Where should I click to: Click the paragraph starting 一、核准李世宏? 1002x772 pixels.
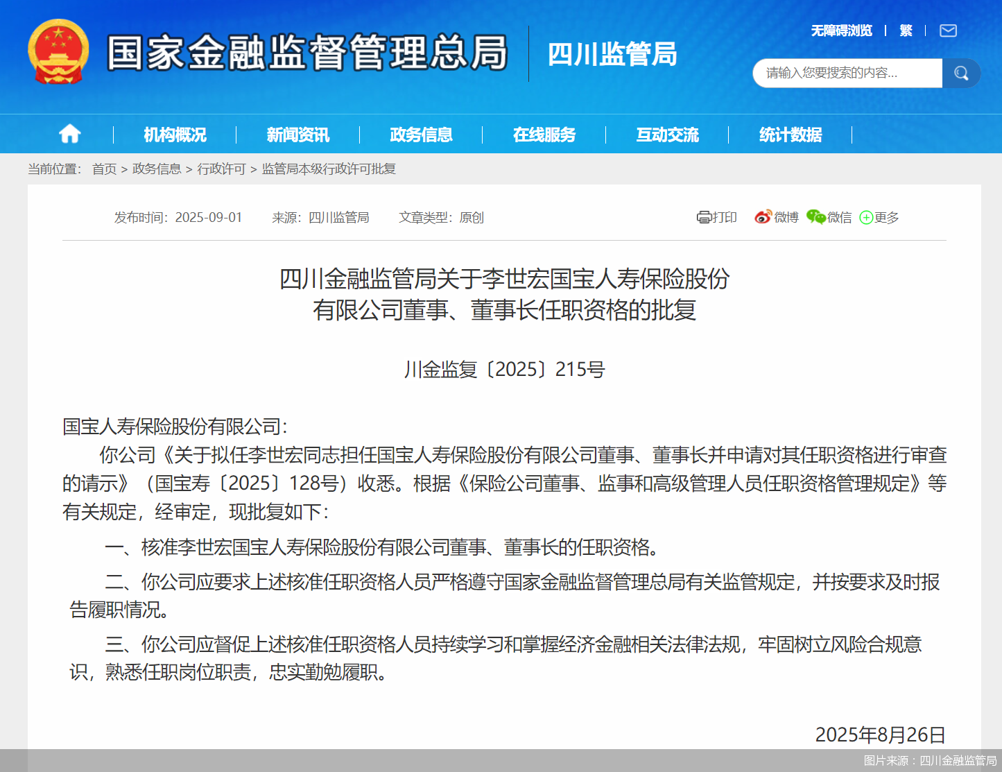click(382, 547)
